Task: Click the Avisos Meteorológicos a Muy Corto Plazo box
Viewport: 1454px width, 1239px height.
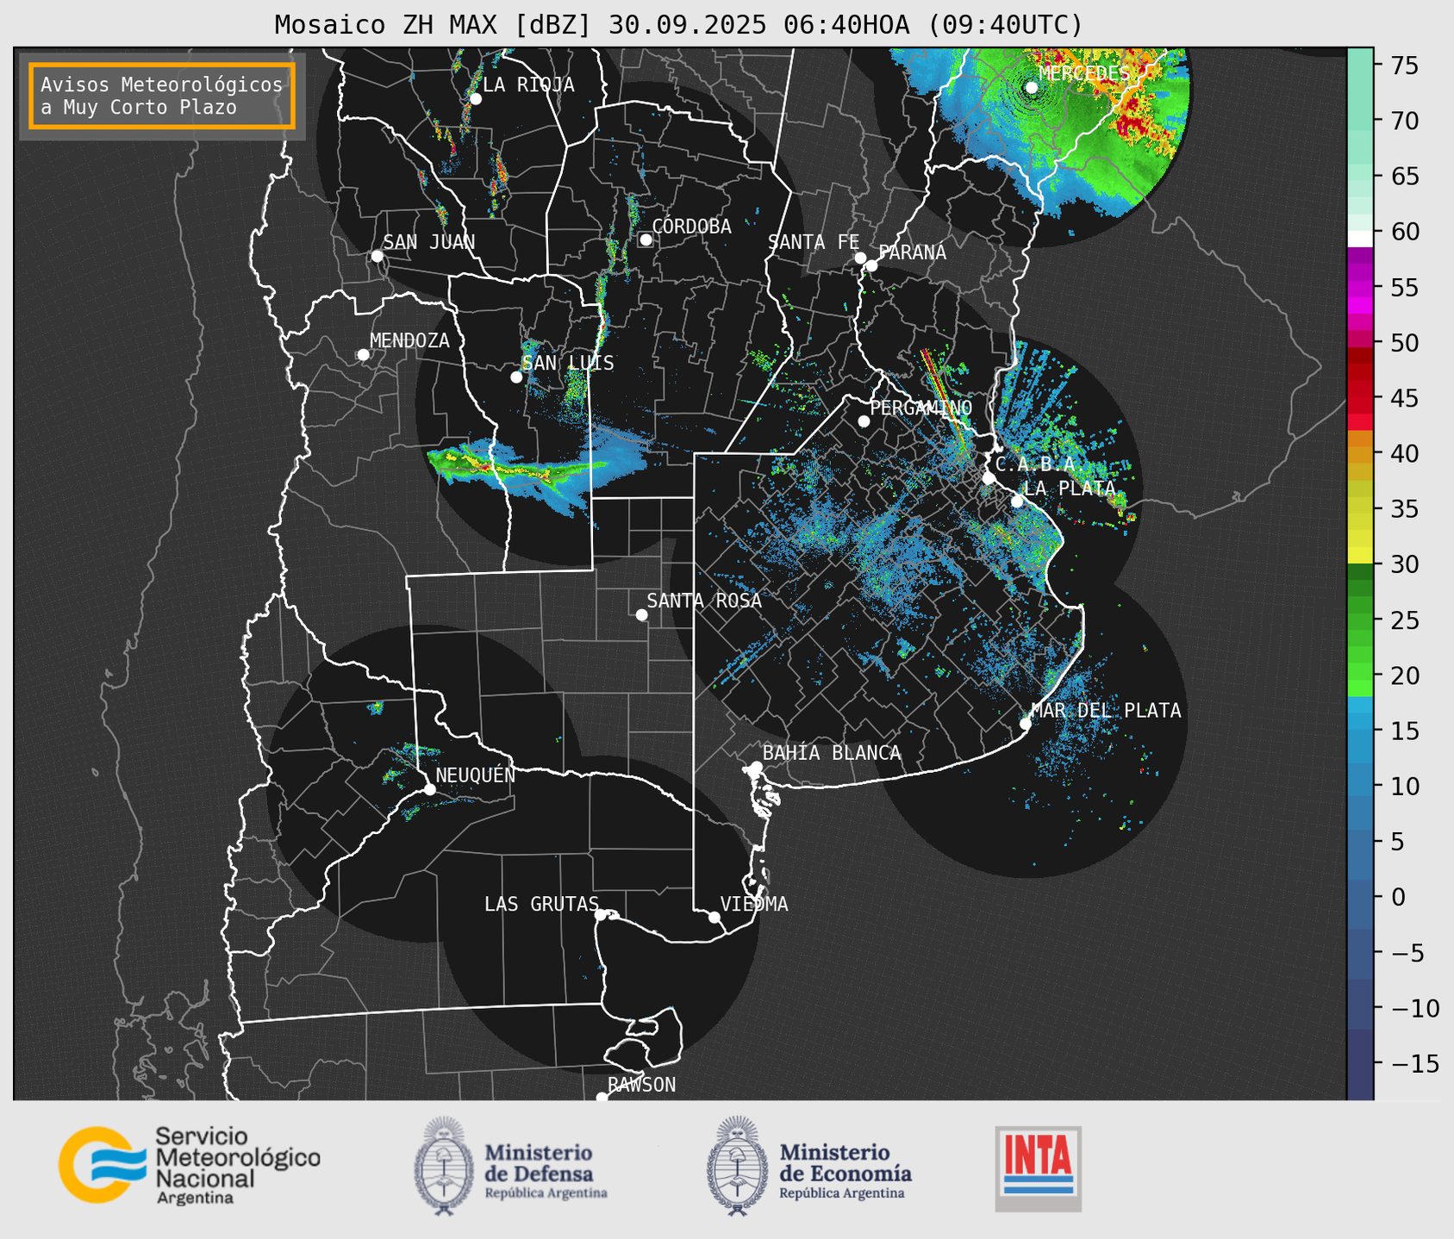Action: (162, 96)
